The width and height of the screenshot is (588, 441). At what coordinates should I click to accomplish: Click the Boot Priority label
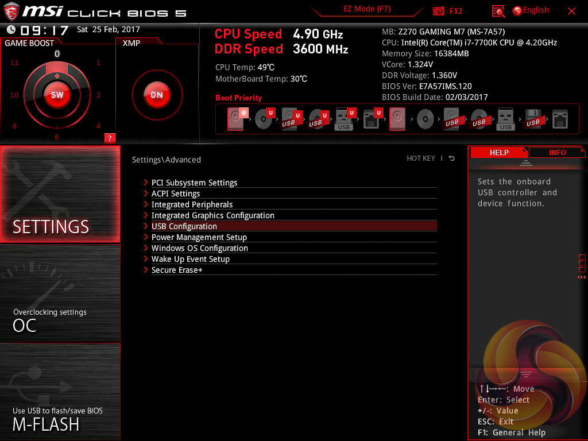238,98
